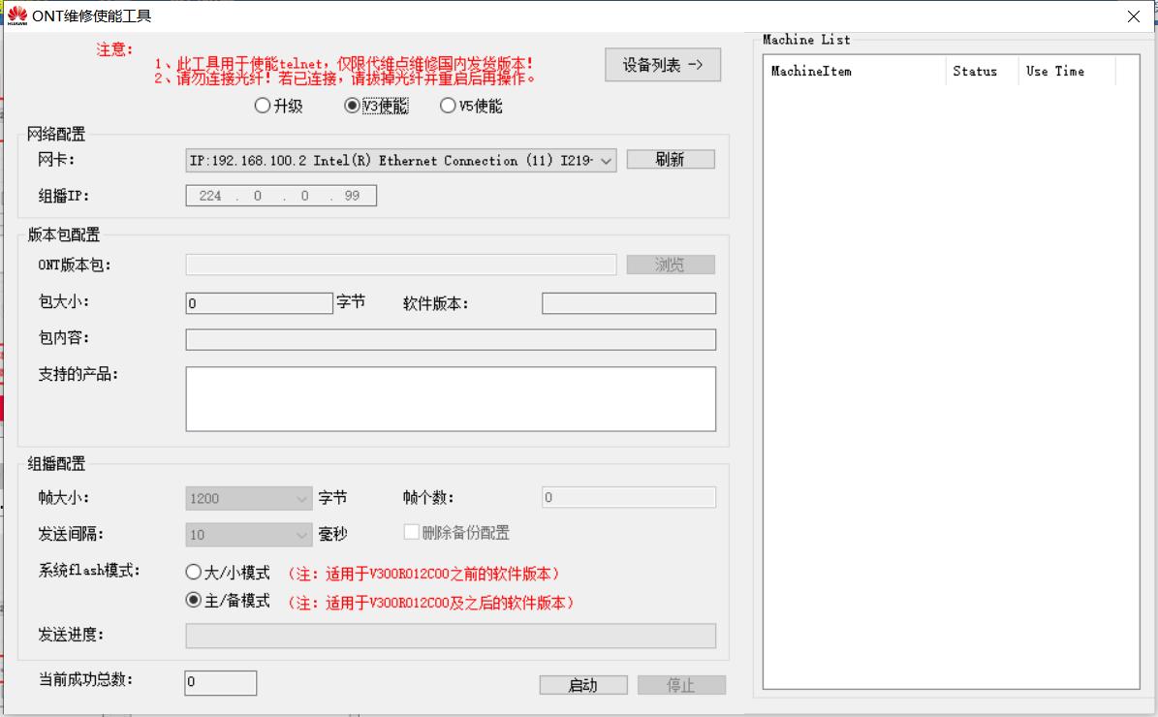
Task: Click the 软件版本 input field
Action: (629, 302)
